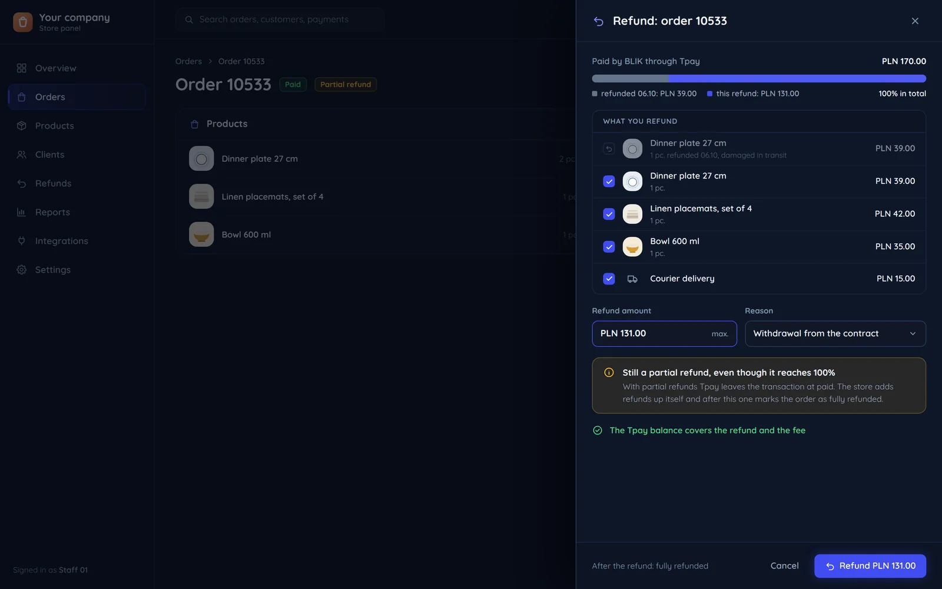Click the Bowl 600 ml thumbnail in refund list
The width and height of the screenshot is (942, 589).
[632, 247]
